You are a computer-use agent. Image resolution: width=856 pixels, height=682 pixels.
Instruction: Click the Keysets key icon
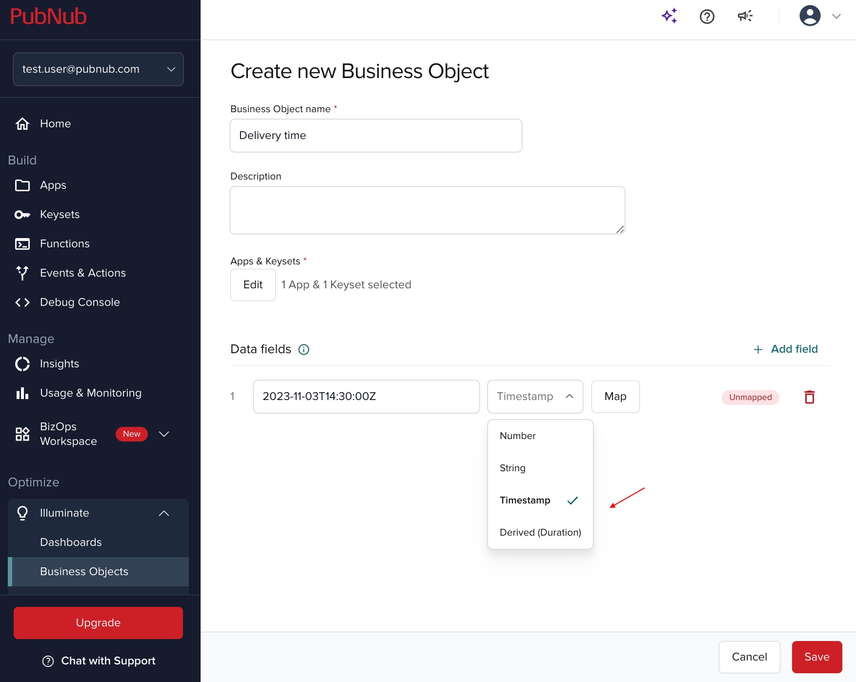click(22, 215)
